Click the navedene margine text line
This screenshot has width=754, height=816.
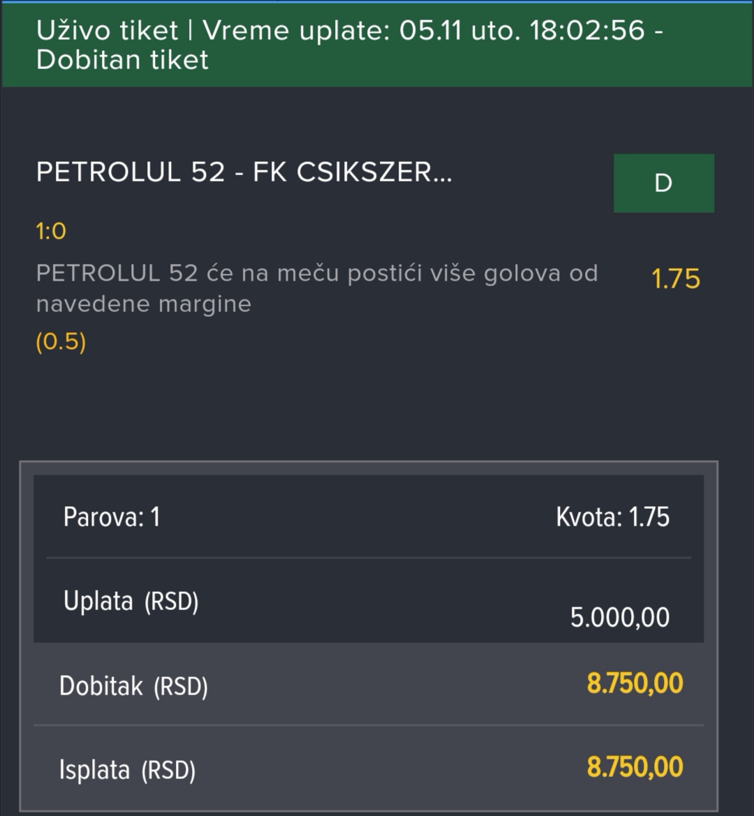(144, 304)
